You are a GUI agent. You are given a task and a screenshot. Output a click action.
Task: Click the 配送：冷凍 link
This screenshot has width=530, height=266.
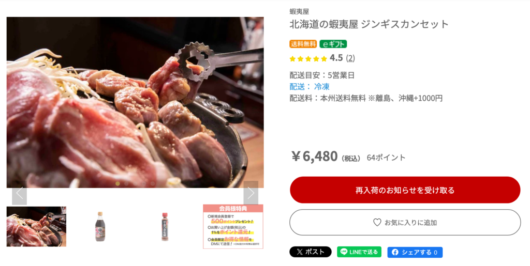tap(310, 87)
